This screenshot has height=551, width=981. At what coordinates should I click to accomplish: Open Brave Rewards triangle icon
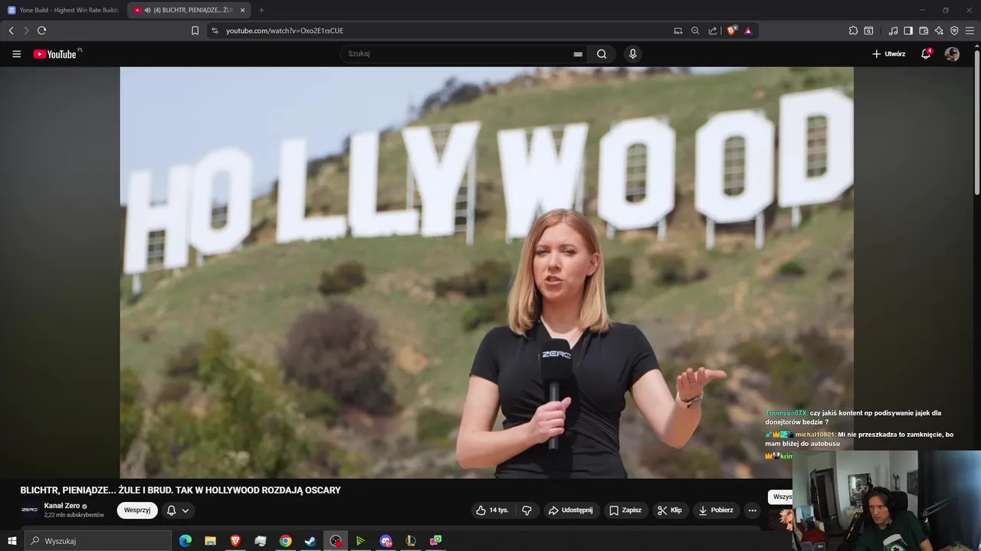748,31
